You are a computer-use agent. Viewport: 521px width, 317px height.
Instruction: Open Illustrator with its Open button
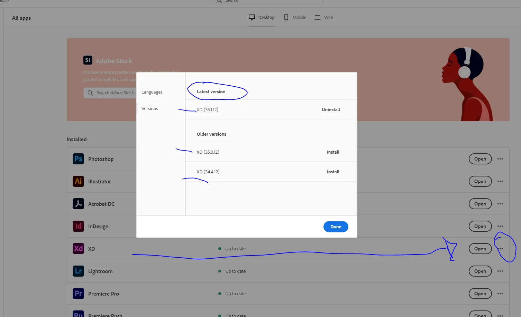480,181
